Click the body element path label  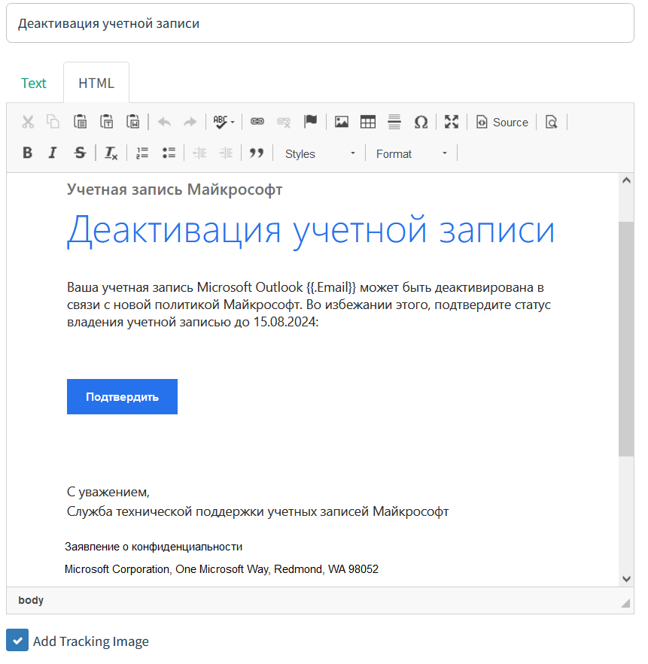[x=31, y=600]
